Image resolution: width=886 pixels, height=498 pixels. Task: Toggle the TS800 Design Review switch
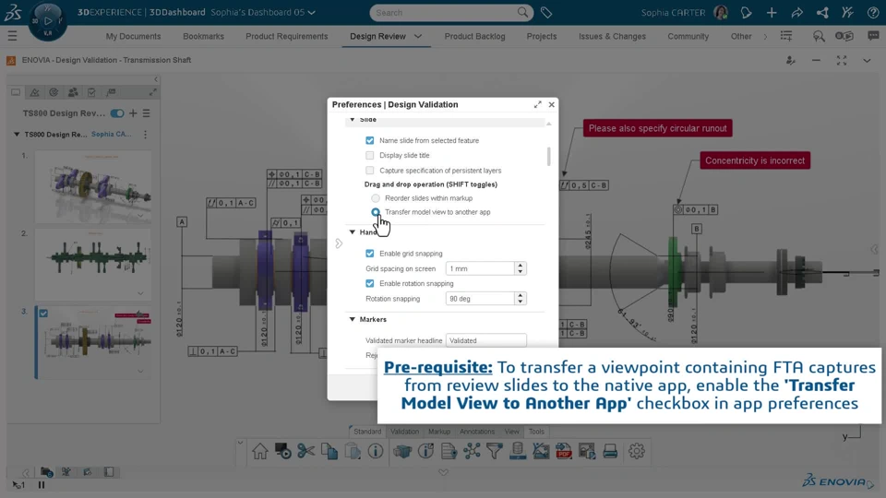(117, 113)
